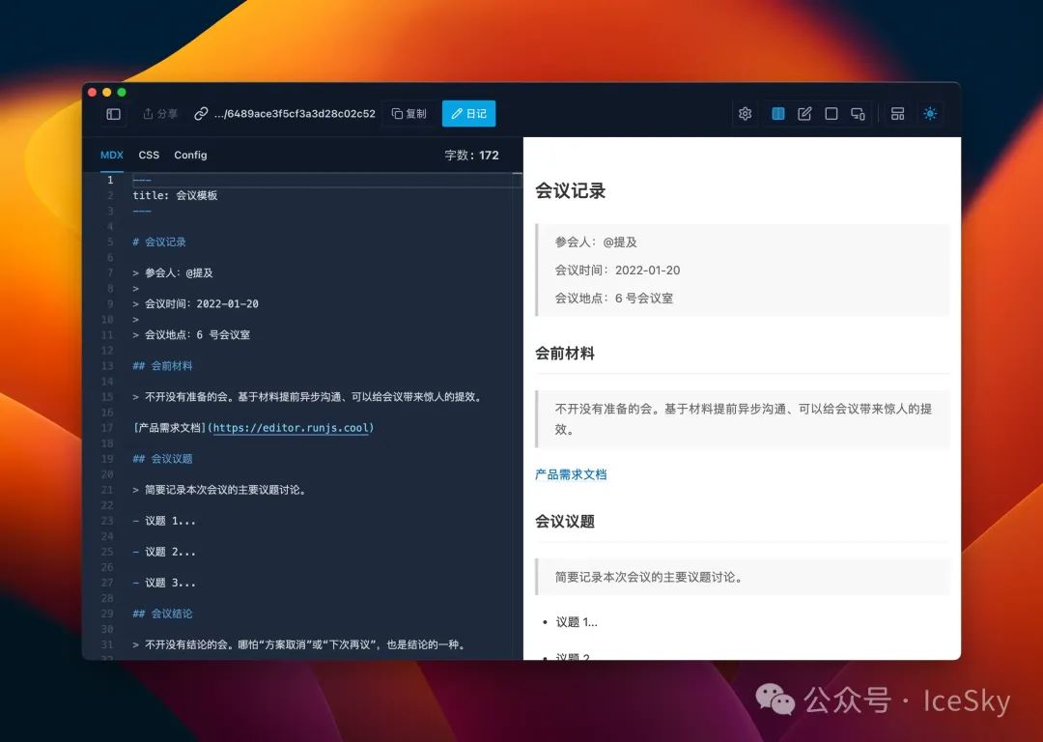Toggle the light/dark theme sun icon
Viewport: 1043px width, 742px height.
[x=930, y=114]
